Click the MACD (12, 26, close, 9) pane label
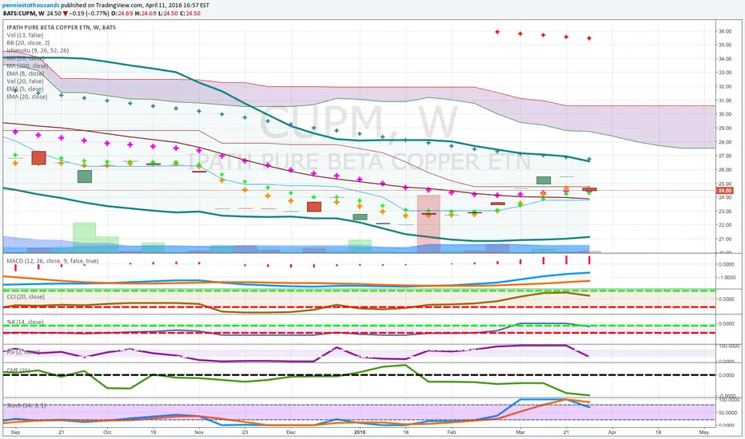This screenshot has width=745, height=439. (53, 261)
